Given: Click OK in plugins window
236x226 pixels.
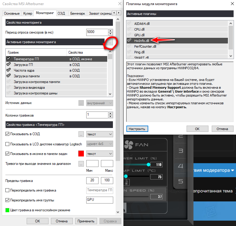Looking at the screenshot, I should point(197,129).
